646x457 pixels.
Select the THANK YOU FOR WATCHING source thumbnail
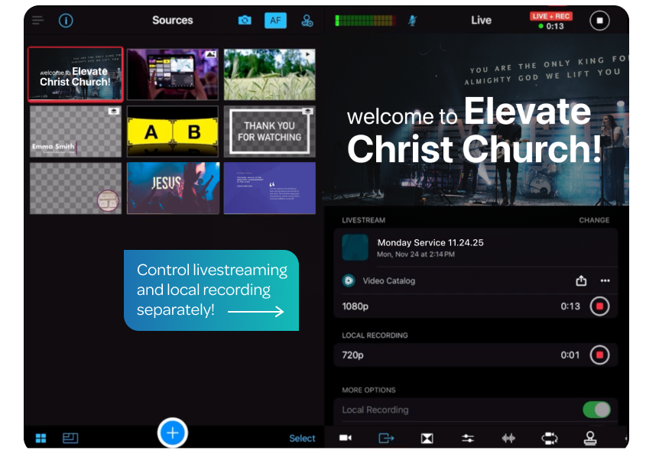[269, 131]
